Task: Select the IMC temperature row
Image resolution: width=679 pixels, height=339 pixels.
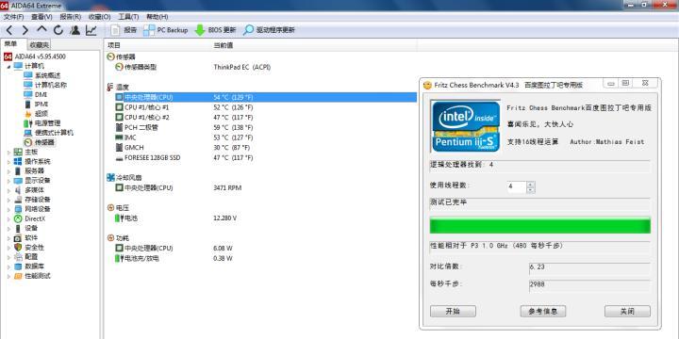Action: [x=261, y=137]
